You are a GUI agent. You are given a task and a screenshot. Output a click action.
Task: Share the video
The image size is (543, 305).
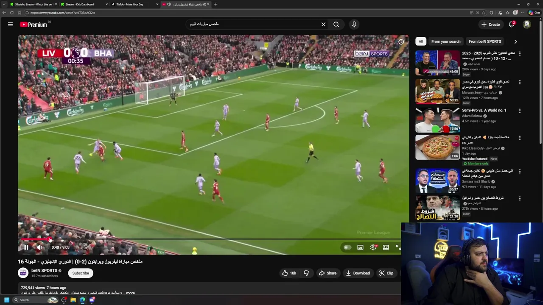327,273
